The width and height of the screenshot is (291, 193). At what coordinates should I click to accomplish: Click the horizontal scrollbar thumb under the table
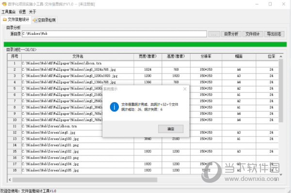85,179
